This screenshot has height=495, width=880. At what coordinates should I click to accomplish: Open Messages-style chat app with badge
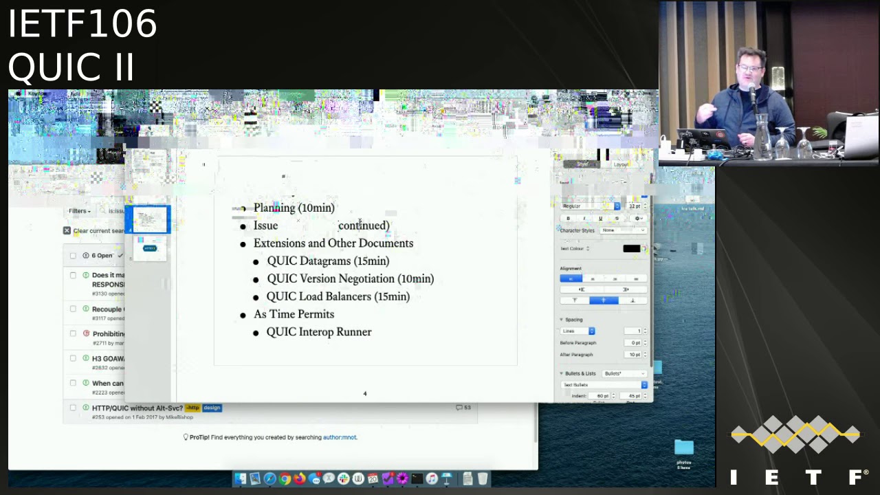[x=314, y=478]
